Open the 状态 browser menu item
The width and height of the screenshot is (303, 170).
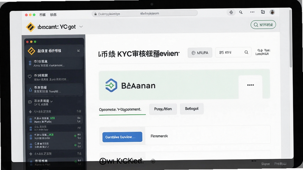(53, 15)
